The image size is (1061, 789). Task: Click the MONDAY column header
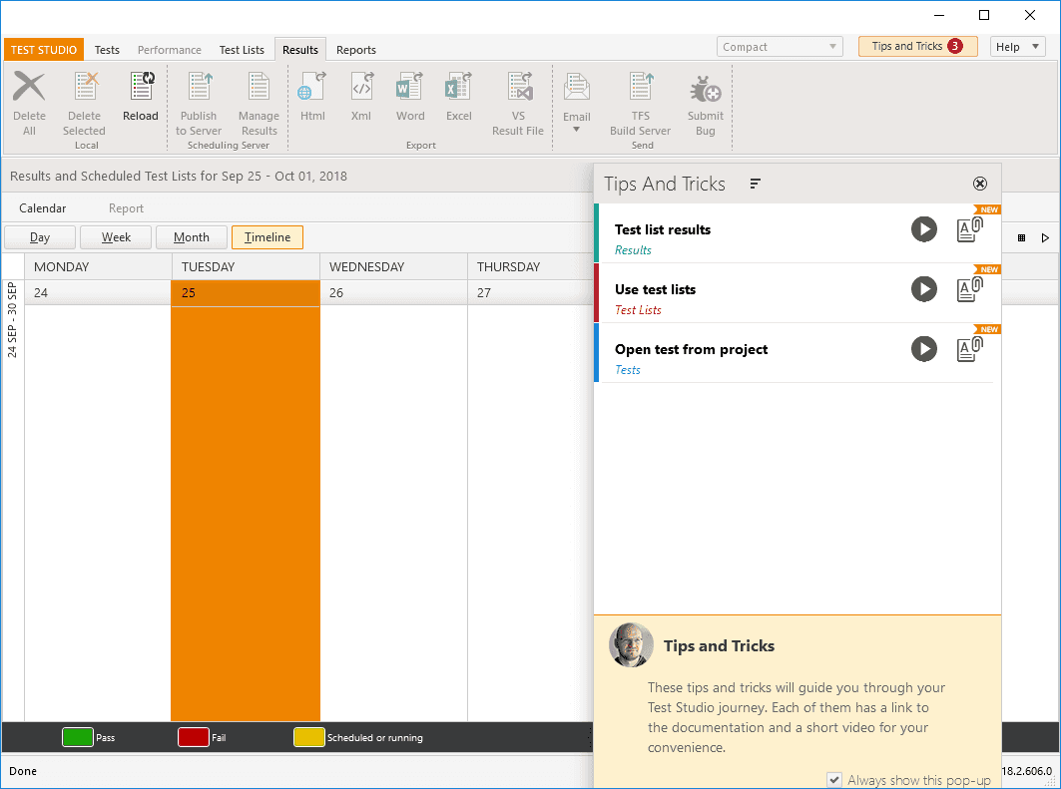coord(98,267)
